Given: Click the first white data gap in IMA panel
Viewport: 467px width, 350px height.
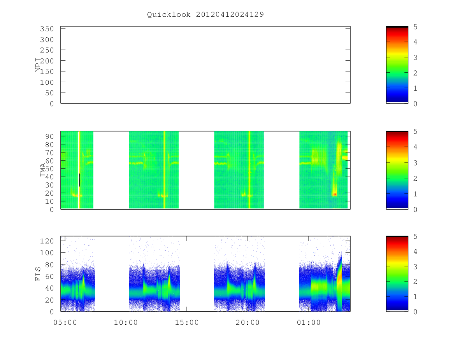Looking at the screenshot, I should 111,170.
